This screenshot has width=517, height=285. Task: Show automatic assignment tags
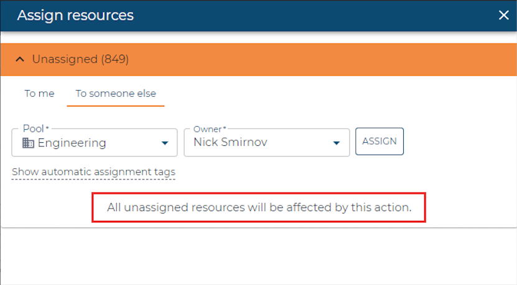click(x=94, y=172)
